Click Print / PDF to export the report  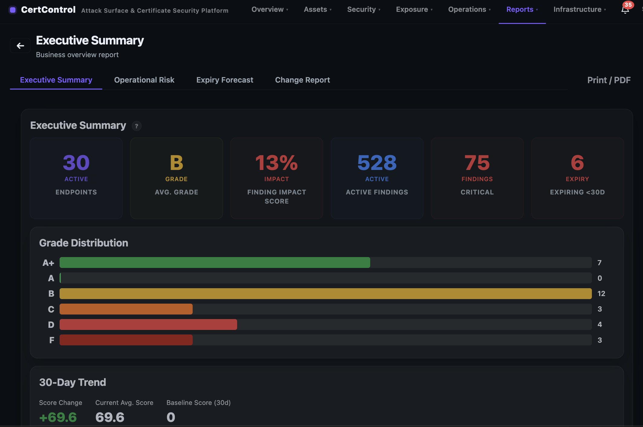609,80
